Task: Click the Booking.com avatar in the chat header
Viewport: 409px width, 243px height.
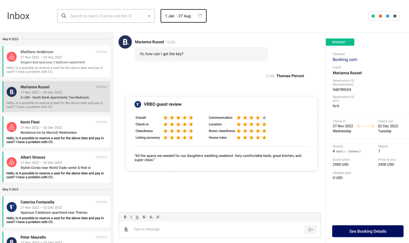Action: pyautogui.click(x=125, y=42)
